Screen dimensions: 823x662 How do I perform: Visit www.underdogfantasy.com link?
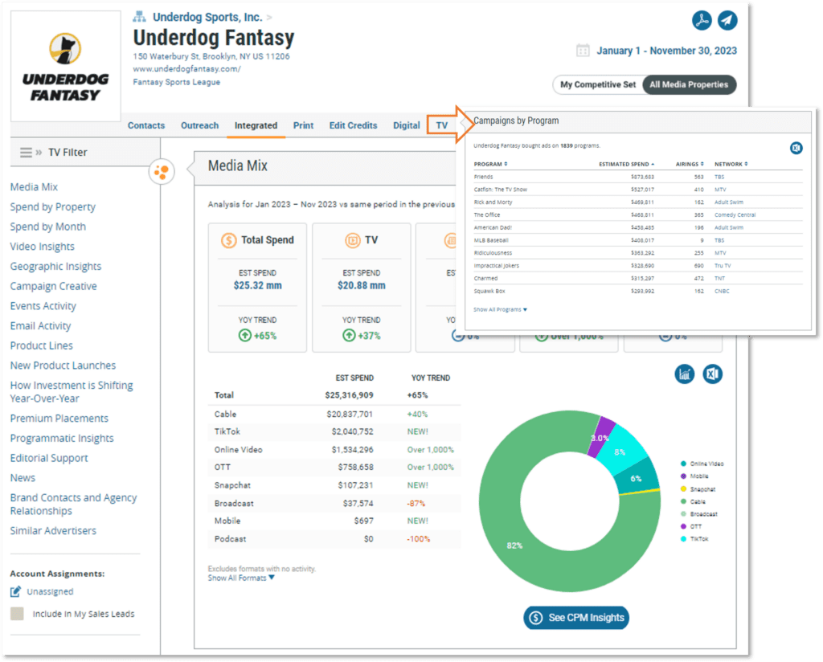186,69
